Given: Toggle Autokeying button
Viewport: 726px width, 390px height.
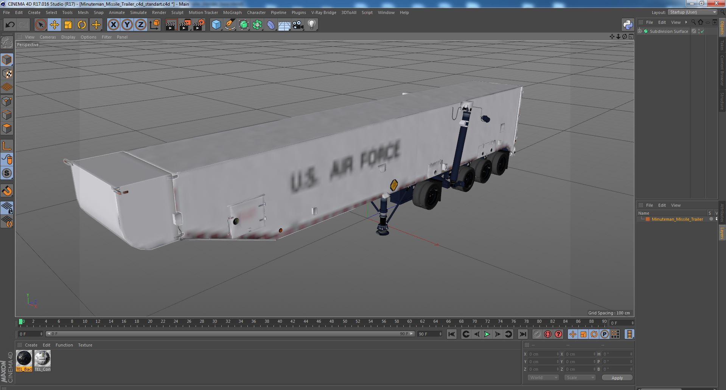Looking at the screenshot, I should click(547, 334).
